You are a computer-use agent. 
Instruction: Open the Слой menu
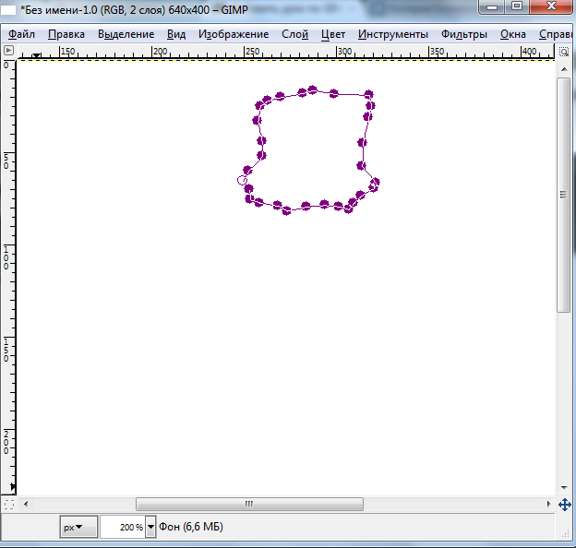point(295,34)
